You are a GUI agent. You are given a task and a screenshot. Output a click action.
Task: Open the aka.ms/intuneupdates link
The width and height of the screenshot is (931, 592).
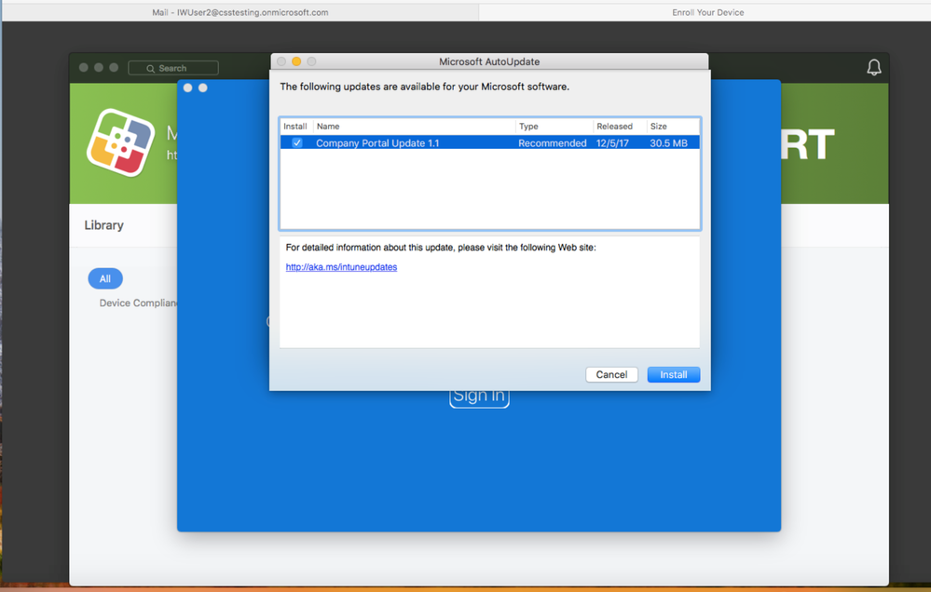pos(341,267)
